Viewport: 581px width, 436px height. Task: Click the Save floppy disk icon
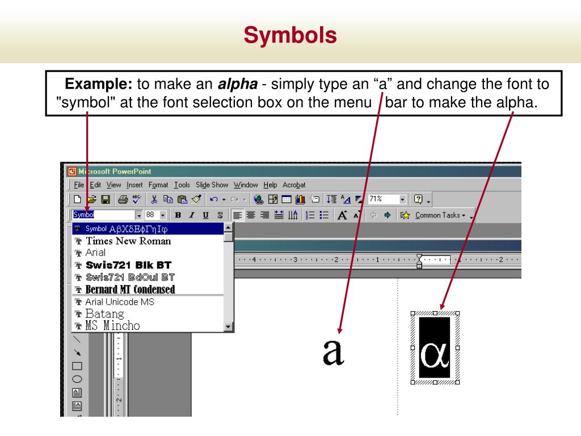pyautogui.click(x=105, y=199)
